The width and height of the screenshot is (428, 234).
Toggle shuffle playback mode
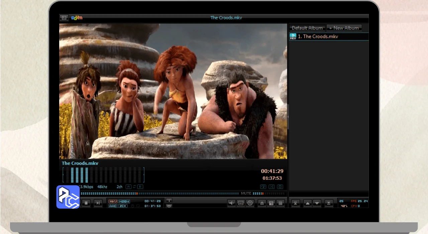(272, 187)
